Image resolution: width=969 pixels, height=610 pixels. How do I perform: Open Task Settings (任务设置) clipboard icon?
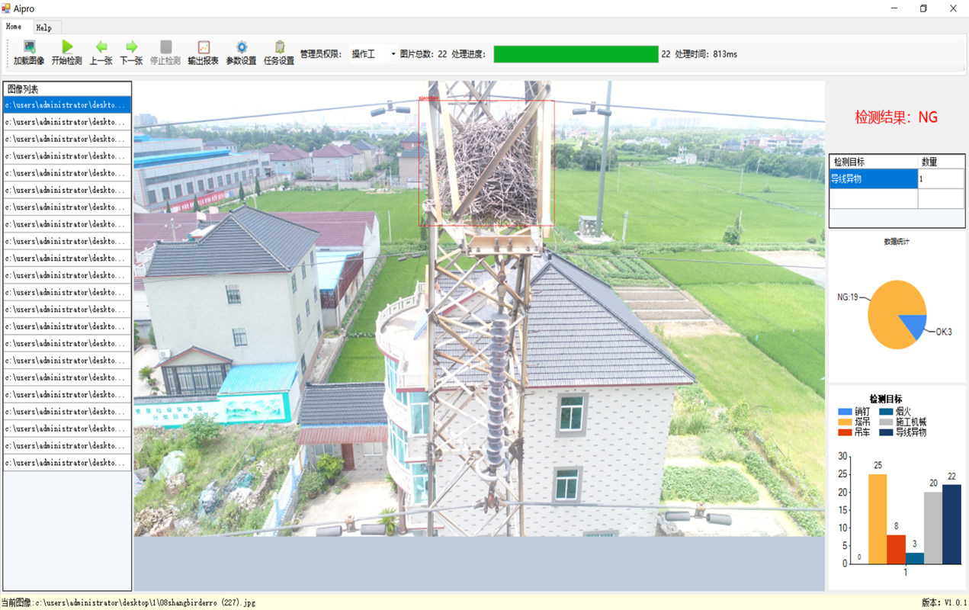point(279,47)
